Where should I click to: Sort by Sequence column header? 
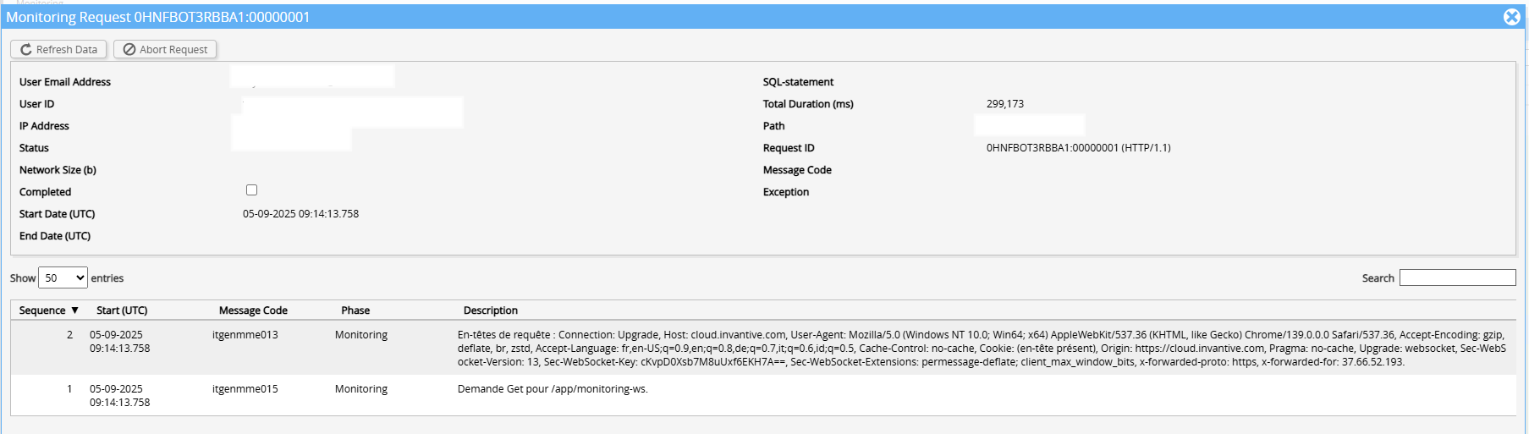click(x=49, y=310)
